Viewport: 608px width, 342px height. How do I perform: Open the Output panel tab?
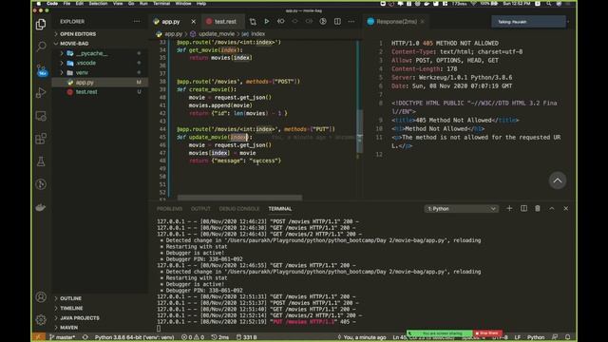pos(200,209)
